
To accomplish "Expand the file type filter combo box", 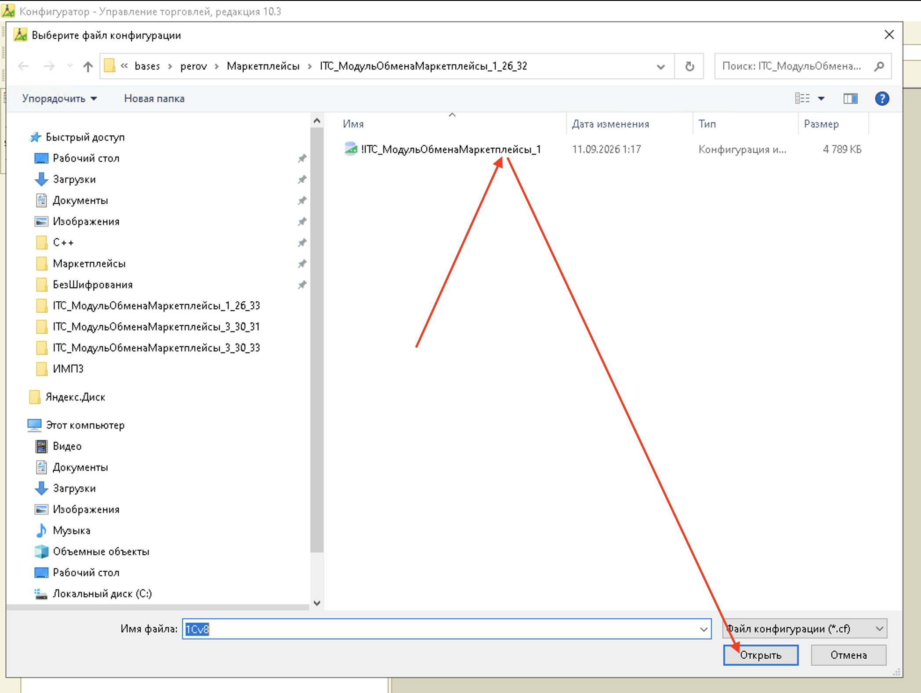I will pyautogui.click(x=805, y=629).
